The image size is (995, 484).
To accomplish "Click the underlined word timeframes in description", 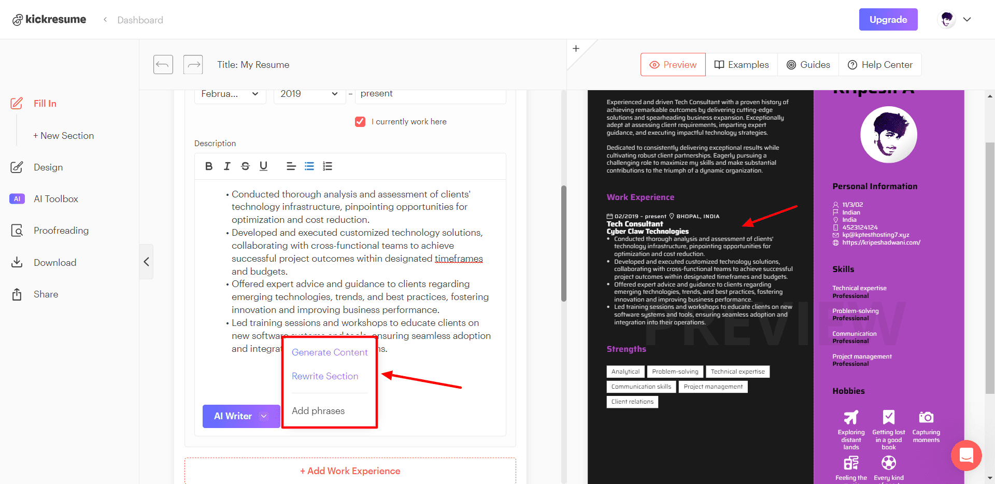I will (x=459, y=259).
